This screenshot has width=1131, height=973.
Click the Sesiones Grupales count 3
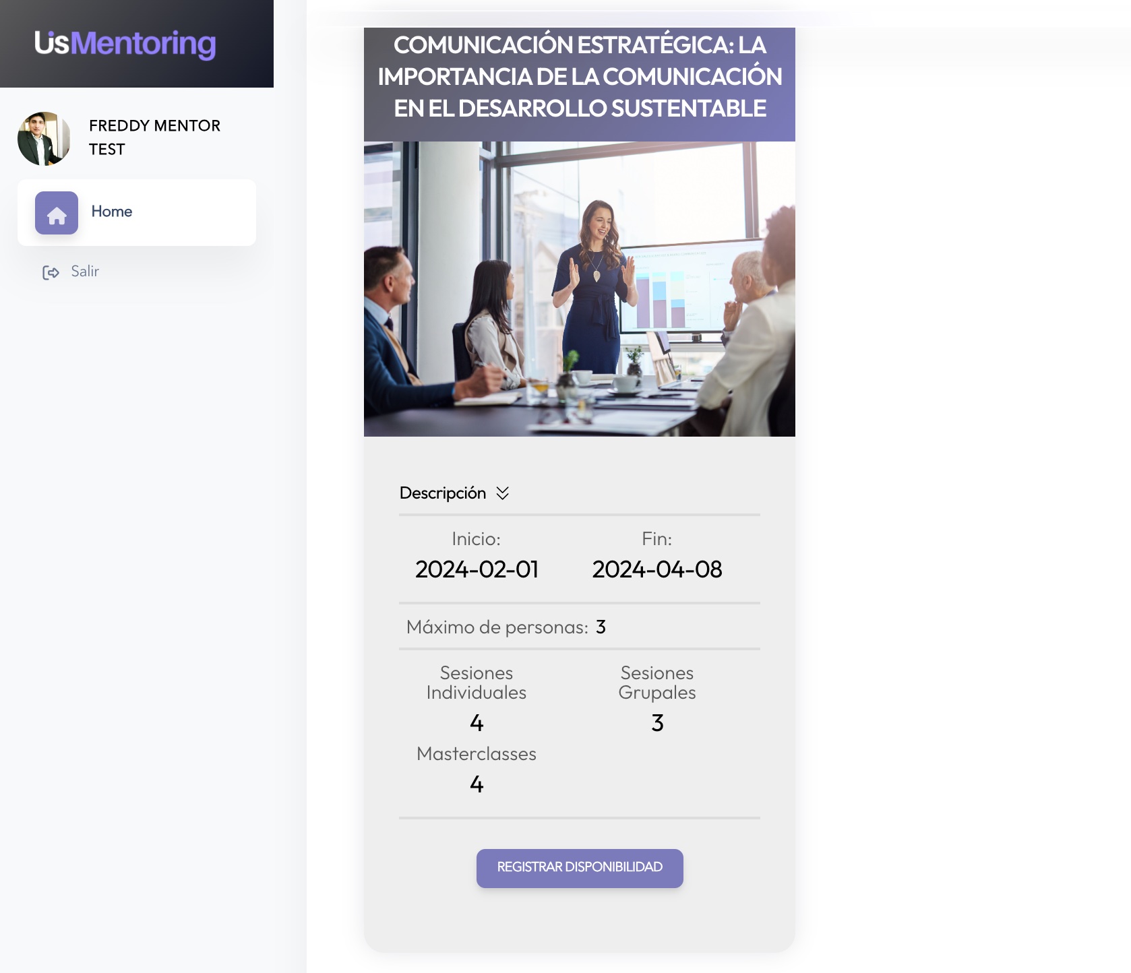tap(657, 722)
